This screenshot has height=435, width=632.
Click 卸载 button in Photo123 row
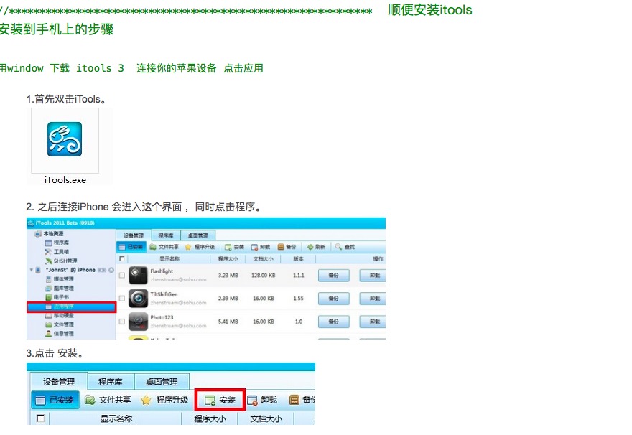click(373, 322)
